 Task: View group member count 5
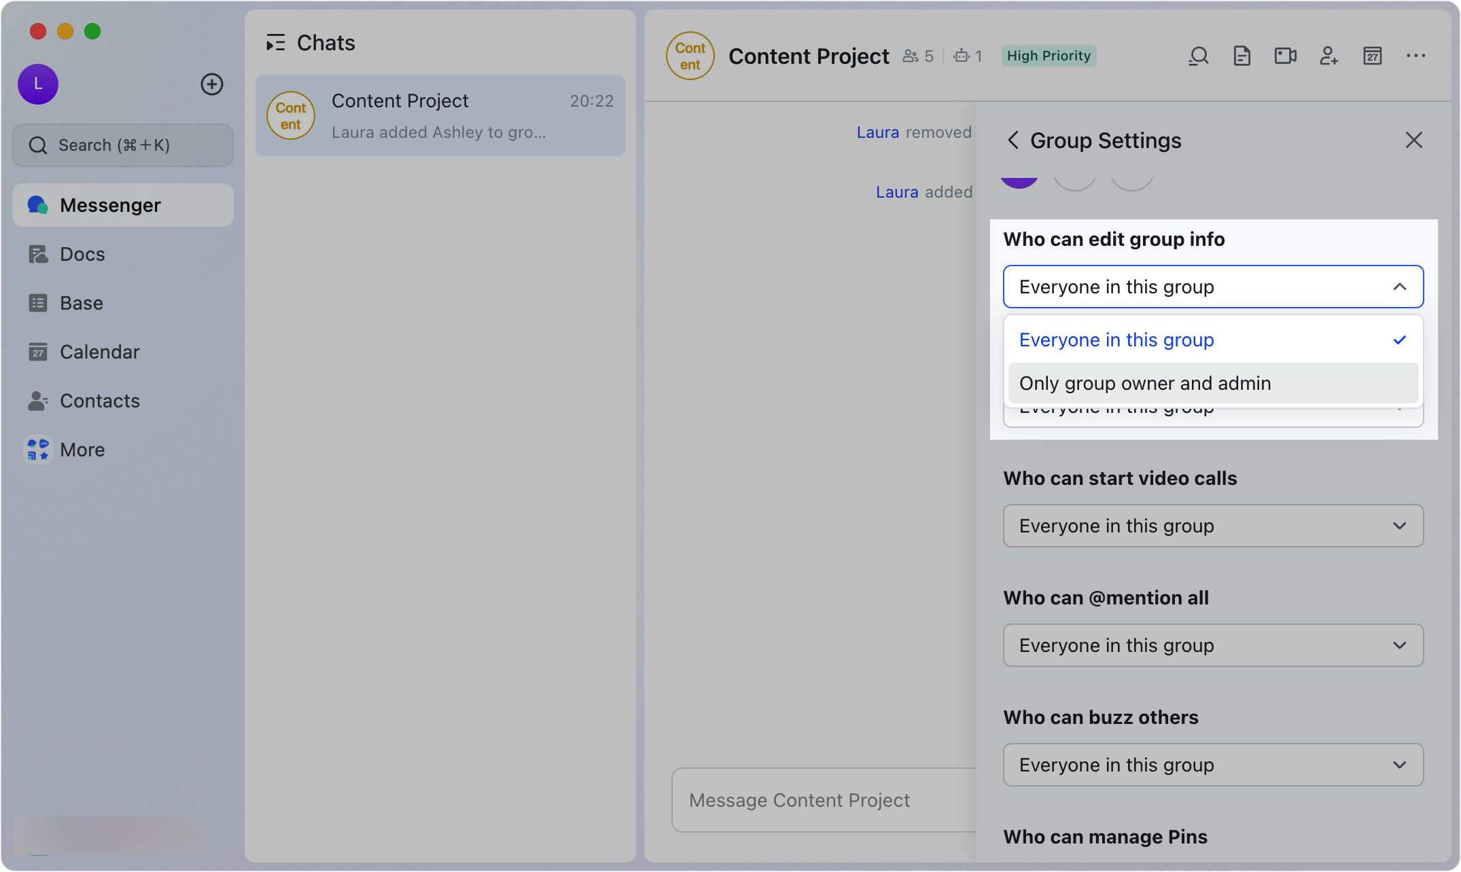[918, 56]
